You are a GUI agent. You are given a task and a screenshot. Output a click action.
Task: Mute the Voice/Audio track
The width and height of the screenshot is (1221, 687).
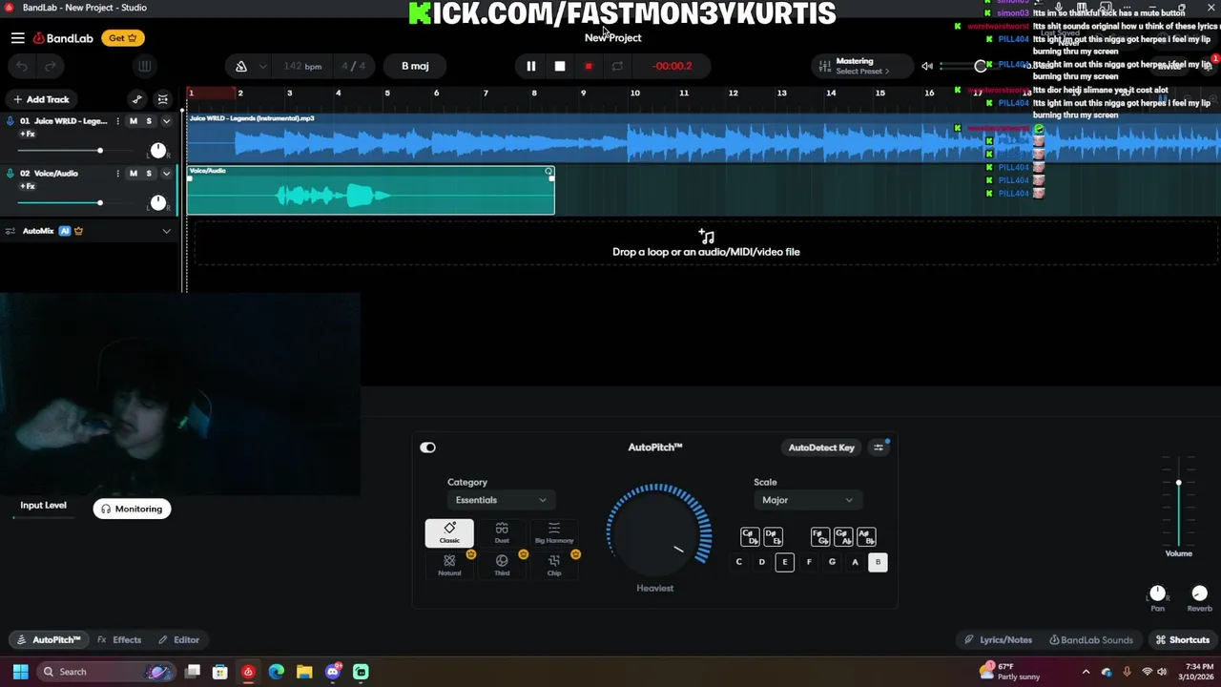[133, 174]
